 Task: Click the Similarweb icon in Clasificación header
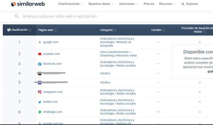pos(9,30)
